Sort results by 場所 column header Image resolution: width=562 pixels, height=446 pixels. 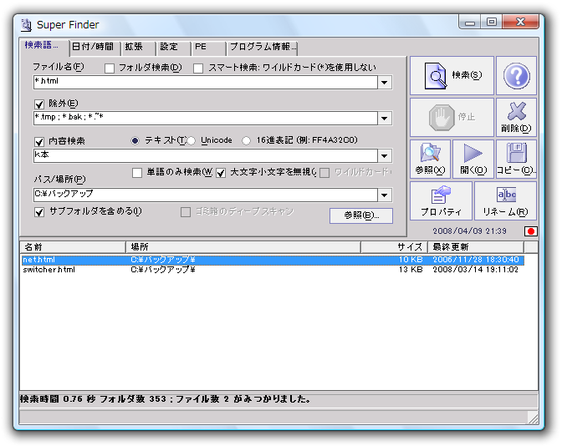[x=243, y=247]
